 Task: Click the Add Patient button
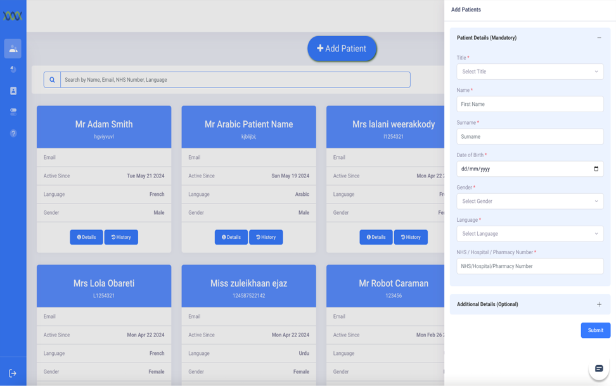(342, 49)
